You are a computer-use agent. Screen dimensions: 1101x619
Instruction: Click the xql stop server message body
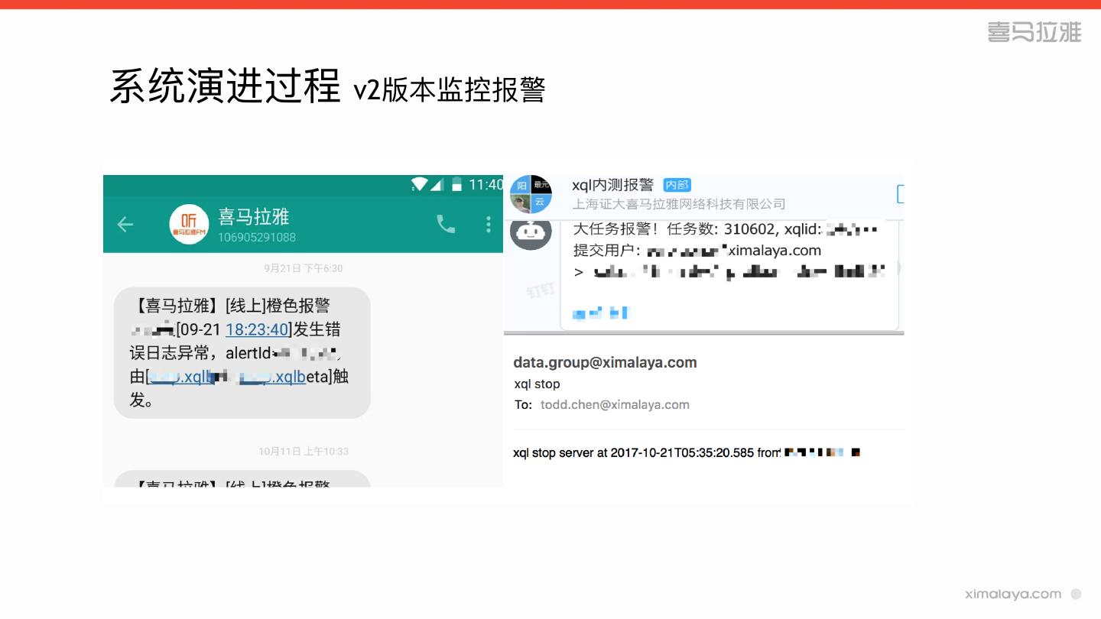pos(686,452)
